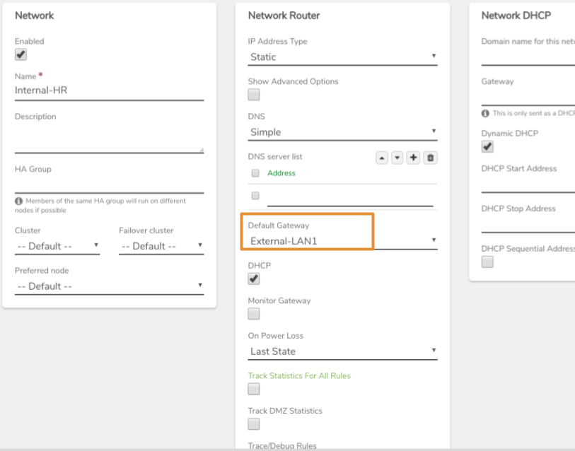
Task: Click info icon beside HA group note
Action: 18,201
